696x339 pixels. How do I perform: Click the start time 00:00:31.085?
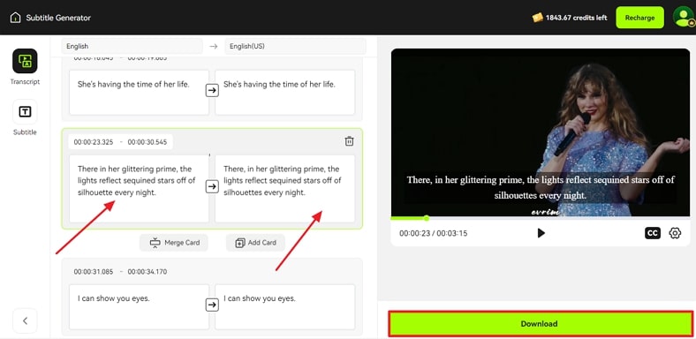[x=94, y=272]
